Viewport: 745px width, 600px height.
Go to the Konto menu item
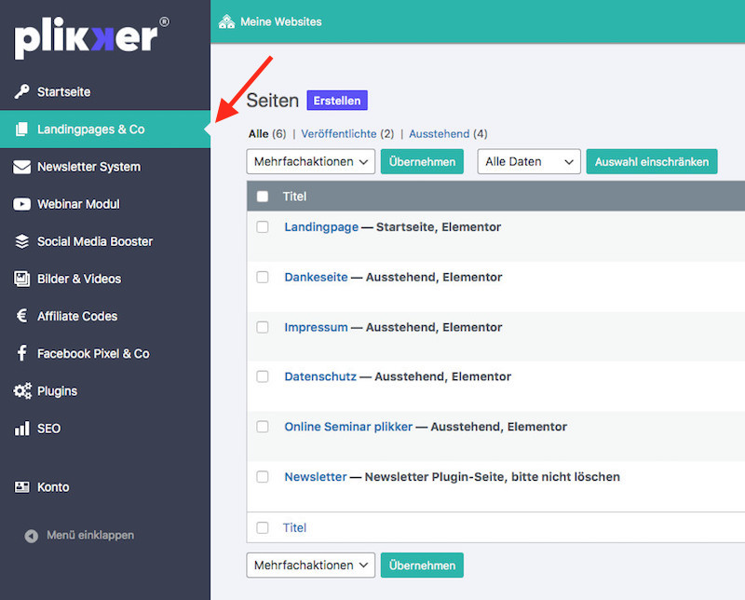pyautogui.click(x=53, y=487)
